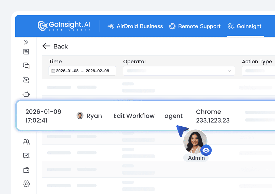The width and height of the screenshot is (275, 194).
Task: Toggle the eye icon on Admin avatar
Action: click(x=206, y=150)
